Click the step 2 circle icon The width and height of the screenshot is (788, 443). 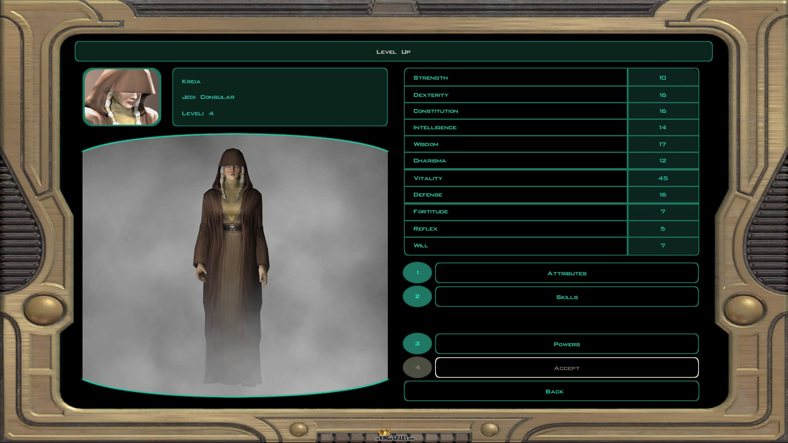pos(417,297)
